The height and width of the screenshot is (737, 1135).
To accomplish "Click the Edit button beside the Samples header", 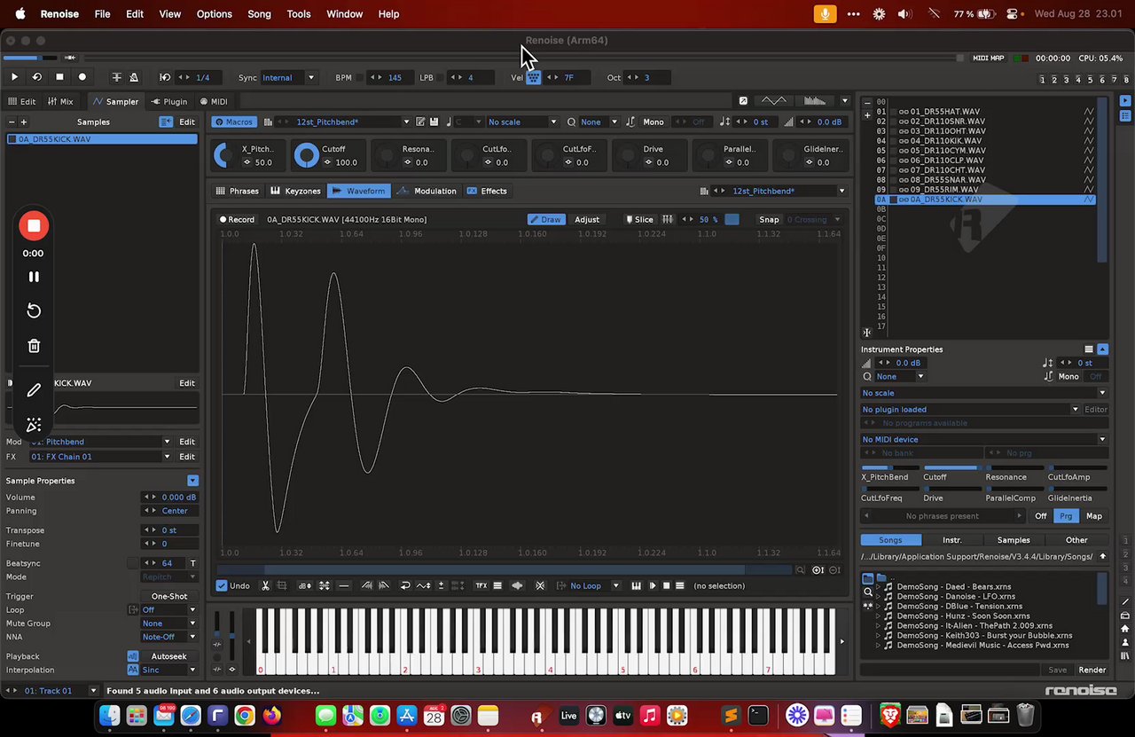I will point(187,122).
